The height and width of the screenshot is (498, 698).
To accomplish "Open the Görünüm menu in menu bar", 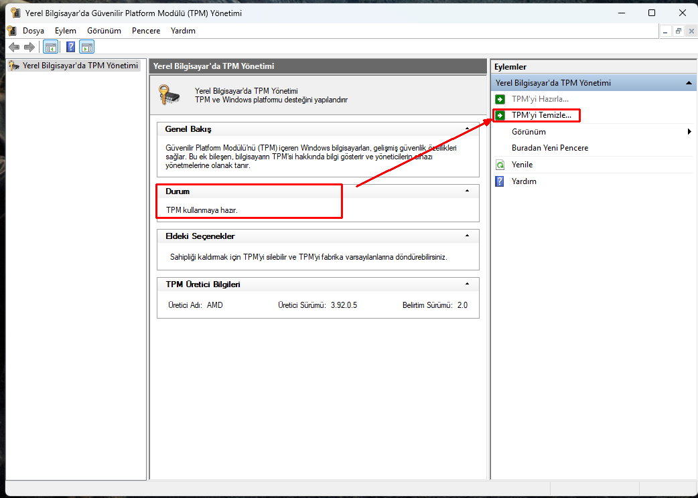I will click(104, 31).
